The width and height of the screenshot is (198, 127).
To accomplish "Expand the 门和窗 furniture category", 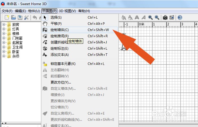I will point(4,38).
